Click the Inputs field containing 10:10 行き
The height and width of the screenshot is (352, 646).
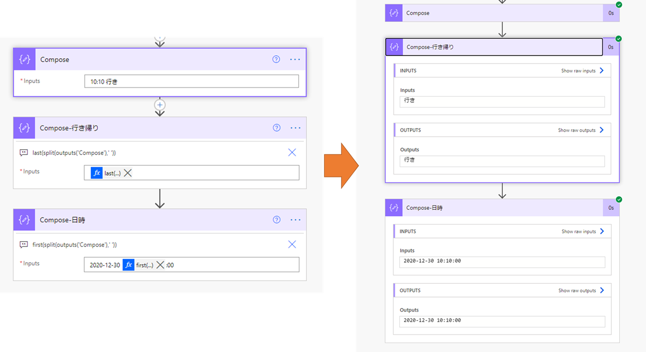click(191, 81)
